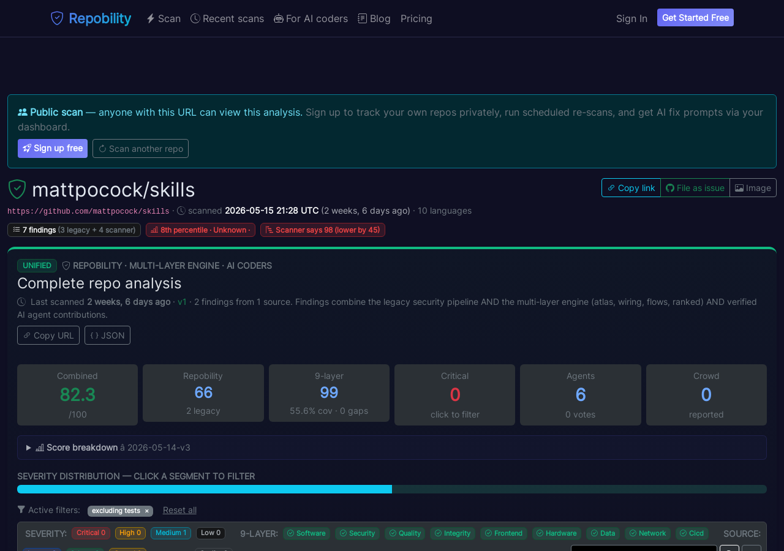Click the 7 findings badge
Image resolution: width=784 pixels, height=551 pixels.
point(74,230)
